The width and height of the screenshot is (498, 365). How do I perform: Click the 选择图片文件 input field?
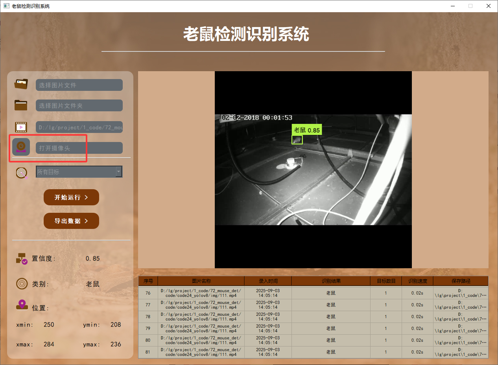(79, 85)
